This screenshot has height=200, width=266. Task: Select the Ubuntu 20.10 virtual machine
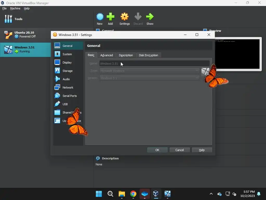coord(25,35)
